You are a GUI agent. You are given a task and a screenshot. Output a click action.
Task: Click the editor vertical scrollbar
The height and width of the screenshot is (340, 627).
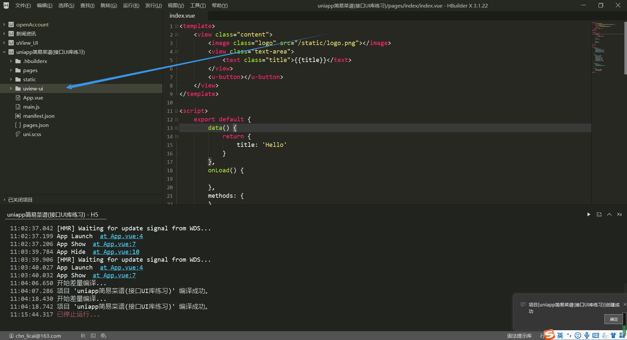[x=625, y=48]
